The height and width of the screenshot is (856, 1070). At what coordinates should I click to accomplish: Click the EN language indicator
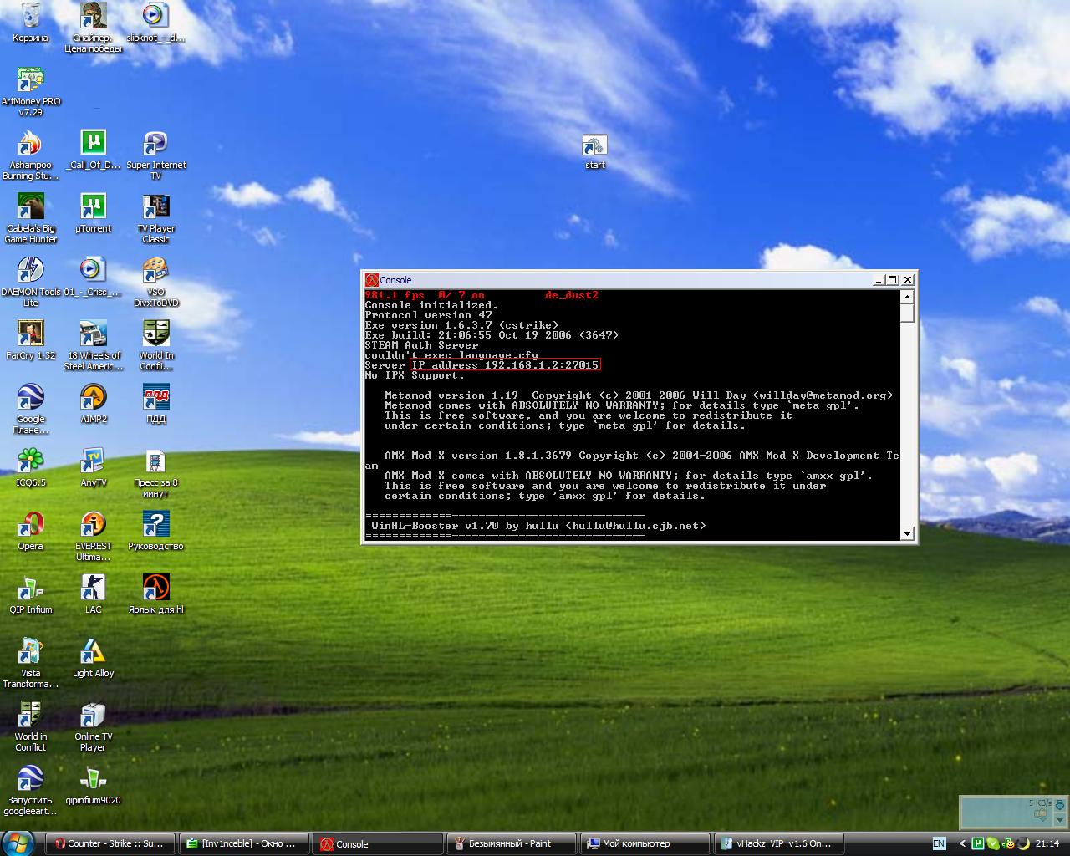click(939, 843)
